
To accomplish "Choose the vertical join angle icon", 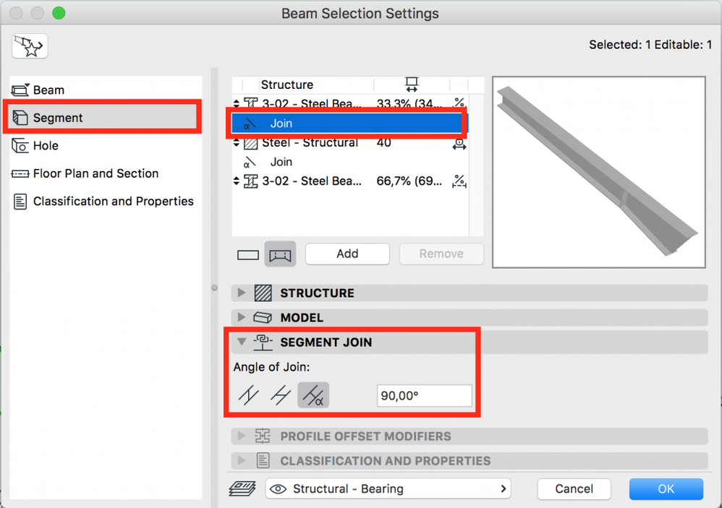I will [x=249, y=395].
